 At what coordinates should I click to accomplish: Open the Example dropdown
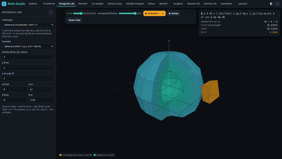coord(28,46)
